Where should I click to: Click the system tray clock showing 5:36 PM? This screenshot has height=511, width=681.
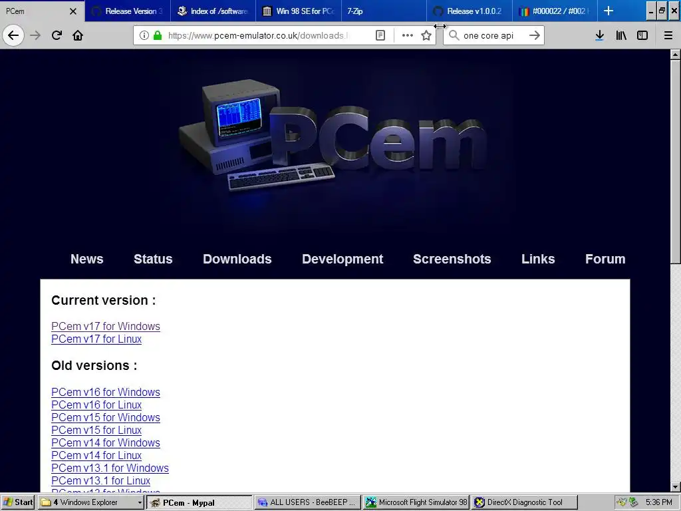658,502
